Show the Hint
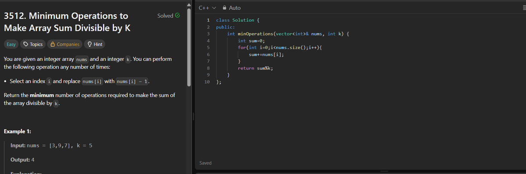Screen dimensions: 526x174 tap(95, 44)
